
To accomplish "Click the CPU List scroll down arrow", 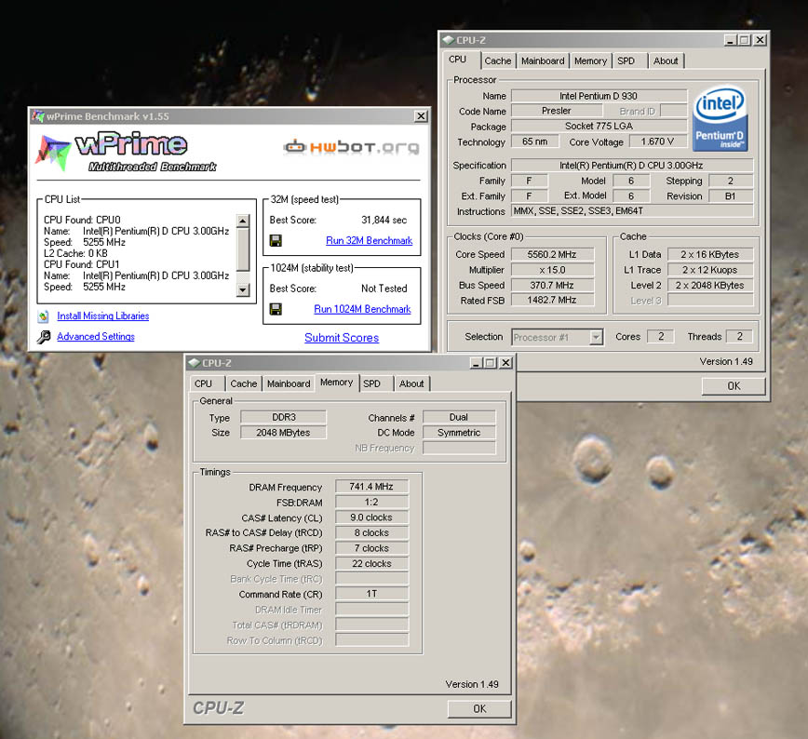I will (x=243, y=290).
